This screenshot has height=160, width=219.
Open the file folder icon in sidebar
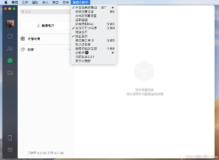coord(10,72)
